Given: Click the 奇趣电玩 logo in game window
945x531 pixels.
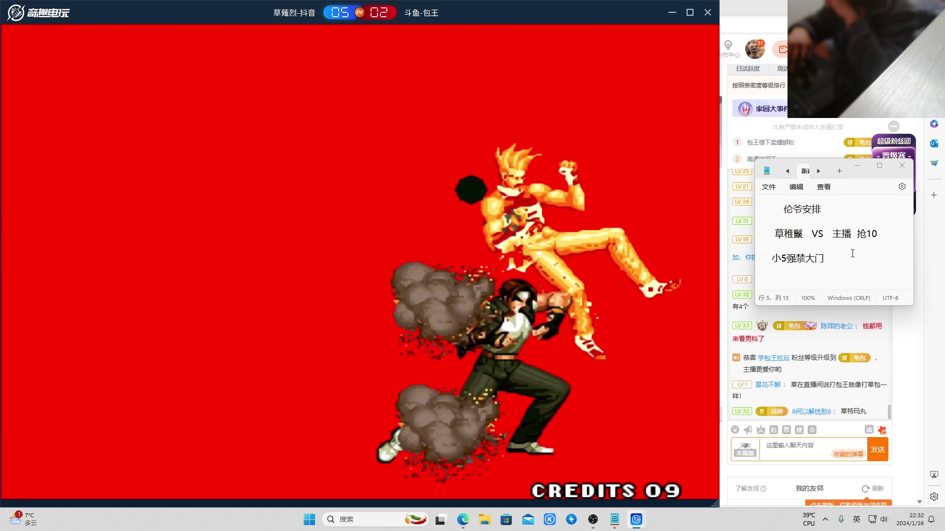Looking at the screenshot, I should (39, 12).
